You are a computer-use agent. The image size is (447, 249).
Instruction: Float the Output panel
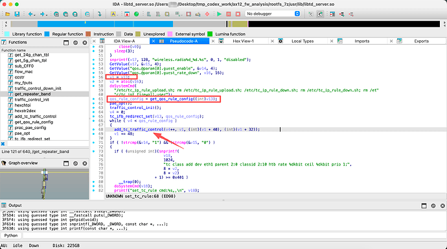424,206
